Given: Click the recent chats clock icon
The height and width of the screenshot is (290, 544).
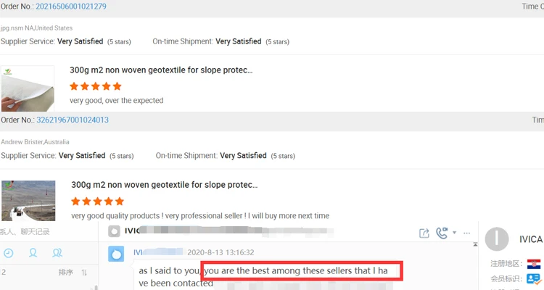Looking at the screenshot, I should pos(9,253).
